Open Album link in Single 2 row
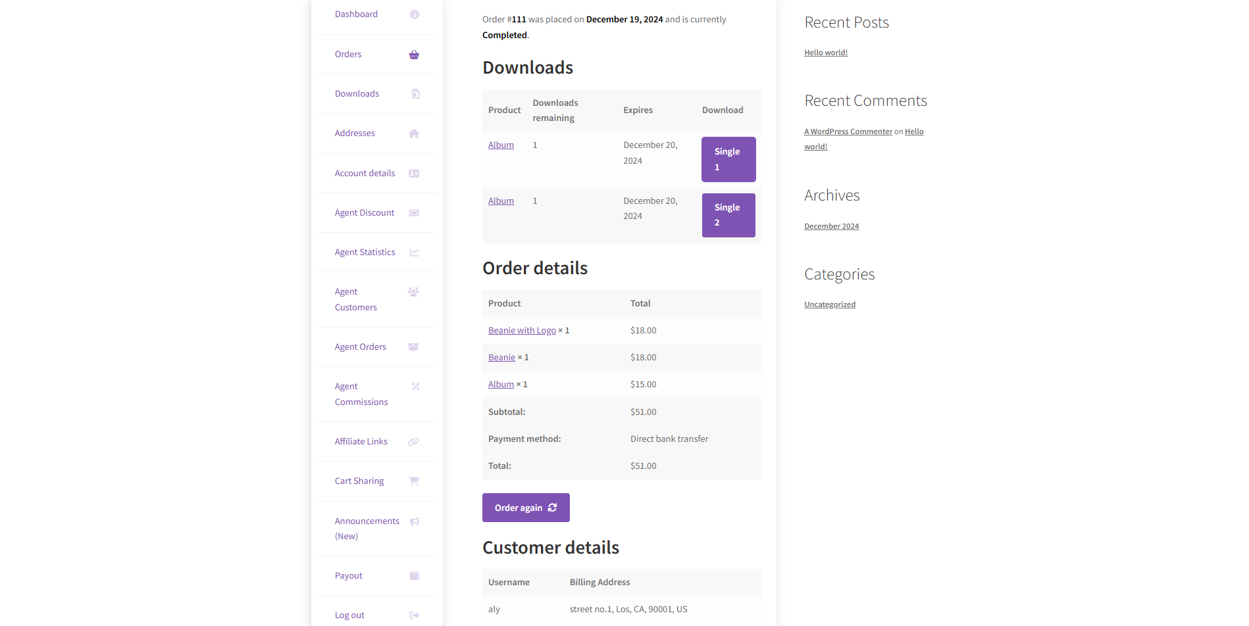Viewport: 1249px width, 626px height. pyautogui.click(x=501, y=201)
